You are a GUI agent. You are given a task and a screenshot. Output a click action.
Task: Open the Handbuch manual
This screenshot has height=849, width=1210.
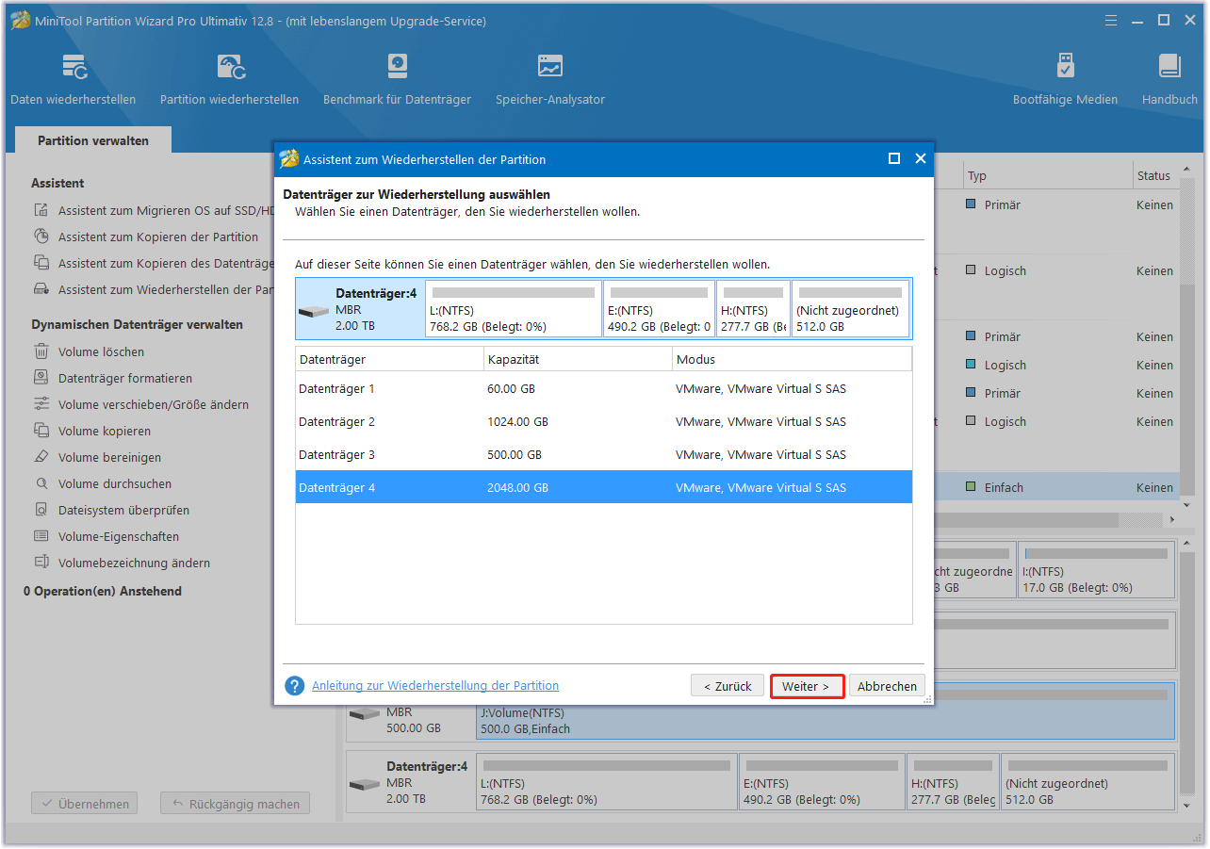[1169, 80]
